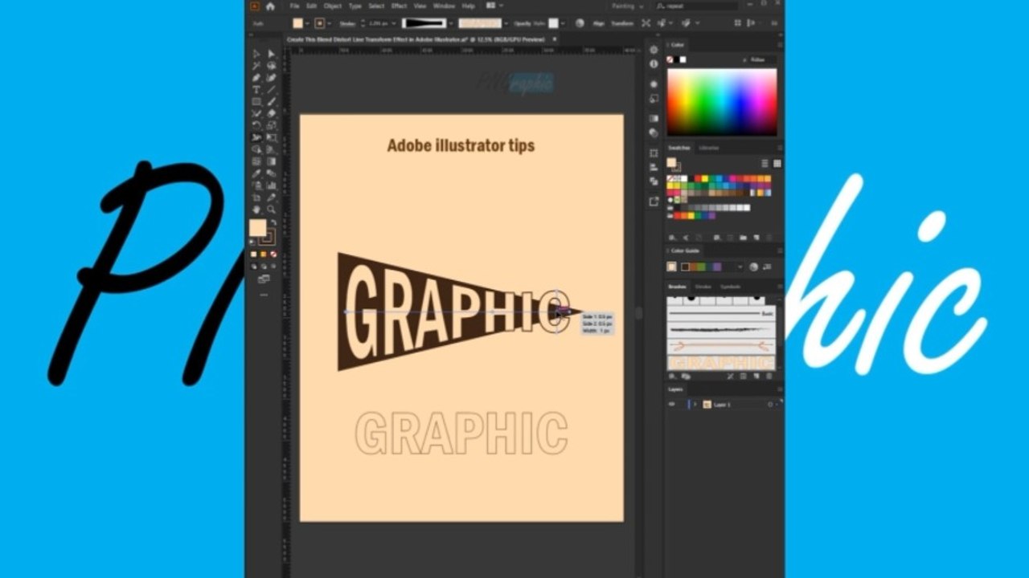
Task: Click the Align button in control bar
Action: [598, 23]
